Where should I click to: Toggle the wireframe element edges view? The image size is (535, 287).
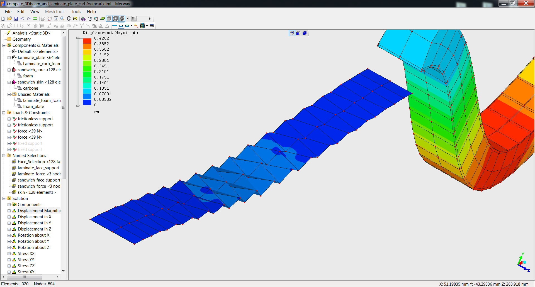pyautogui.click(x=115, y=19)
